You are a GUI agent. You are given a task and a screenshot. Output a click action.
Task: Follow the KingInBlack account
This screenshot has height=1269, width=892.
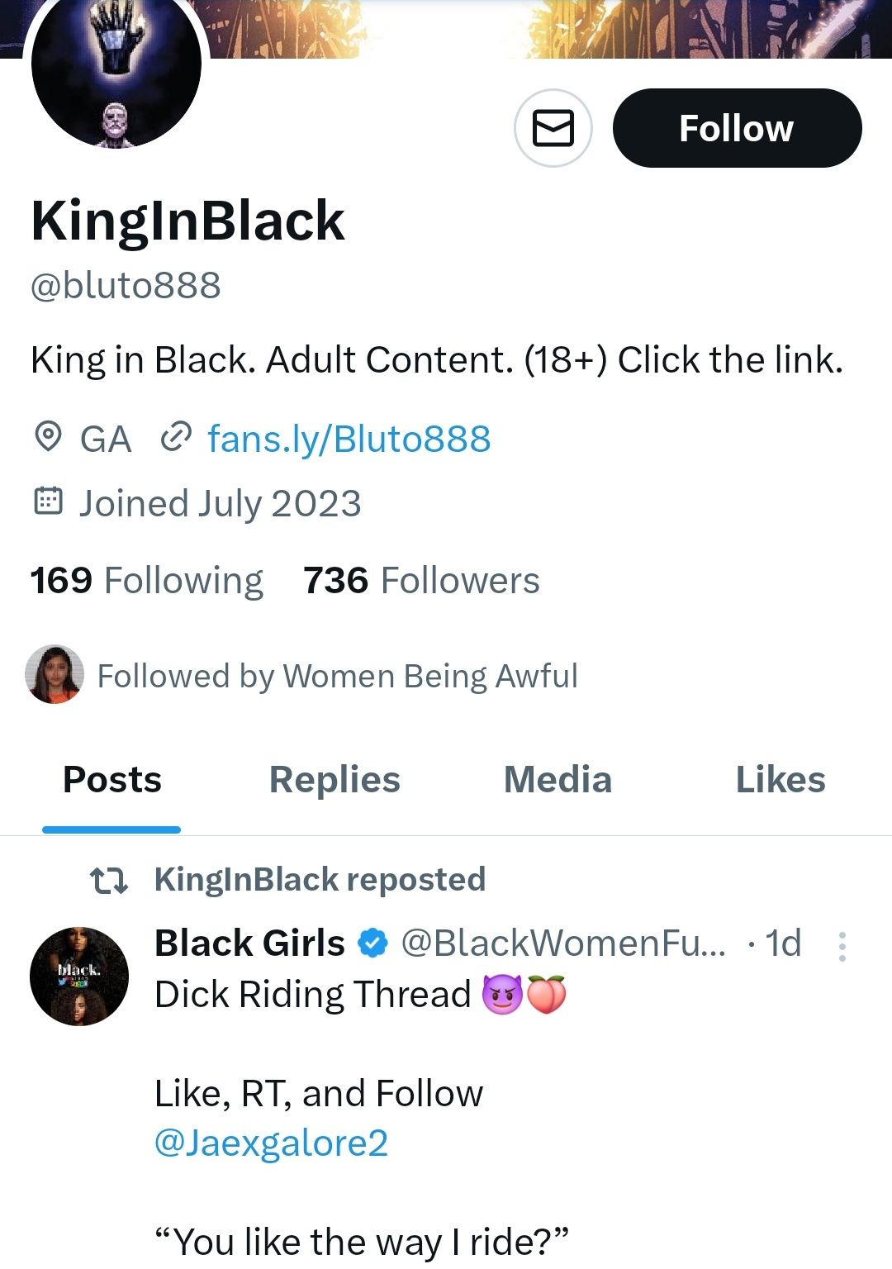737,128
